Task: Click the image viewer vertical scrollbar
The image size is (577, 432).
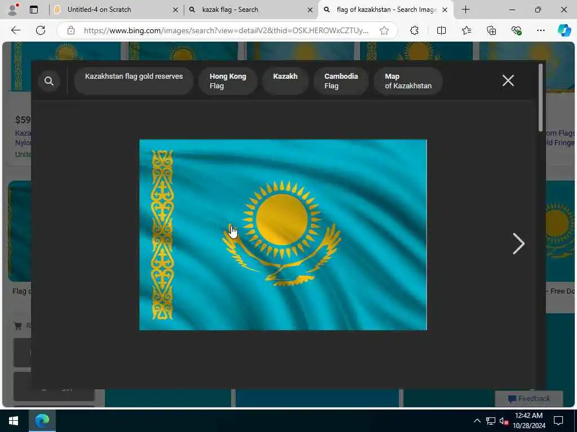Action: point(540,97)
